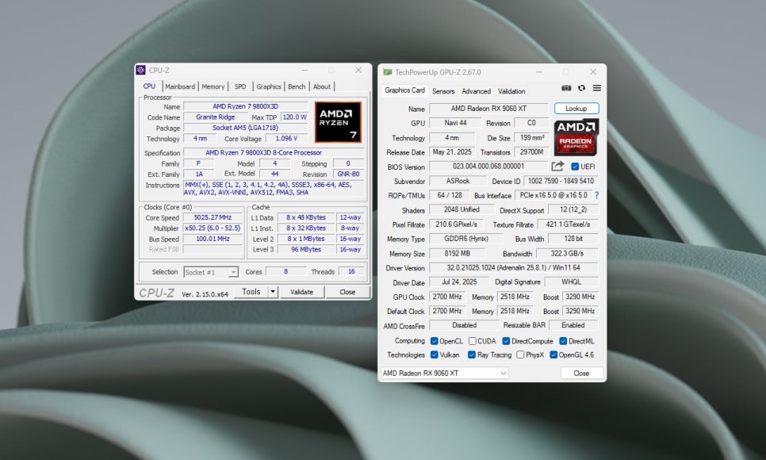Open the Socket #1 selection dropdown
This screenshot has height=460, width=766.
211,272
